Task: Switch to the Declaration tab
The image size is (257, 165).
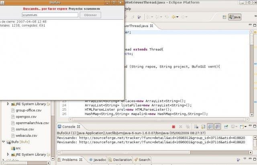Action: (120, 160)
